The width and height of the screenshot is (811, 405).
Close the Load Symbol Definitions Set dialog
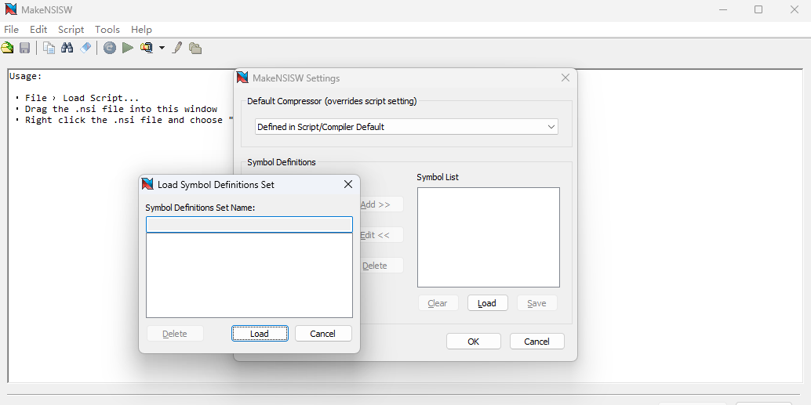point(348,184)
